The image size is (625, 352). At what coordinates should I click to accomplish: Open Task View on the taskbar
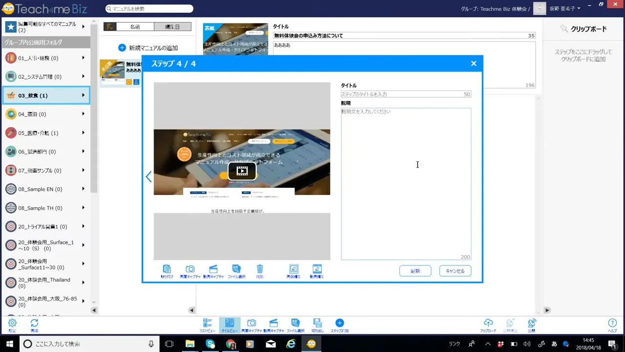(169, 344)
